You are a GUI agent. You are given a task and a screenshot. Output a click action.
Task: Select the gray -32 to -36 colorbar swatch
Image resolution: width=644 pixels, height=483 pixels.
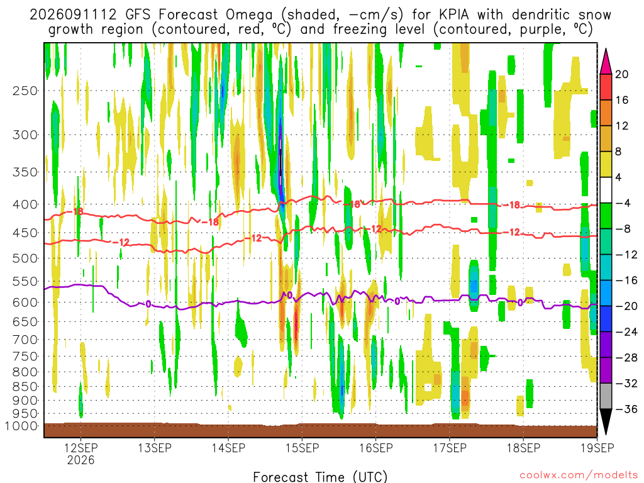pyautogui.click(x=606, y=396)
